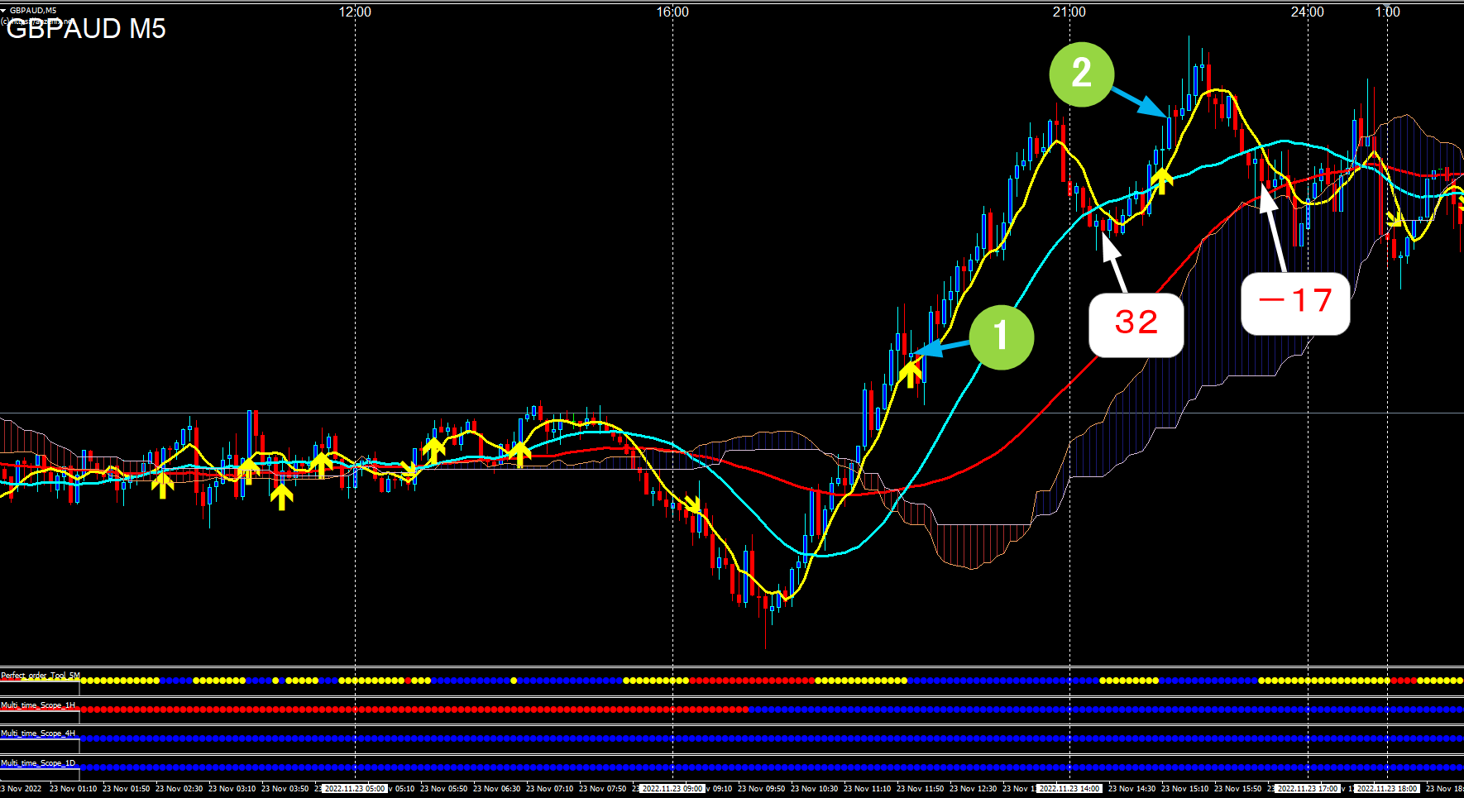1464x798 pixels.
Task: Click the 2022.11.23 09:00 time tag
Action: click(672, 789)
